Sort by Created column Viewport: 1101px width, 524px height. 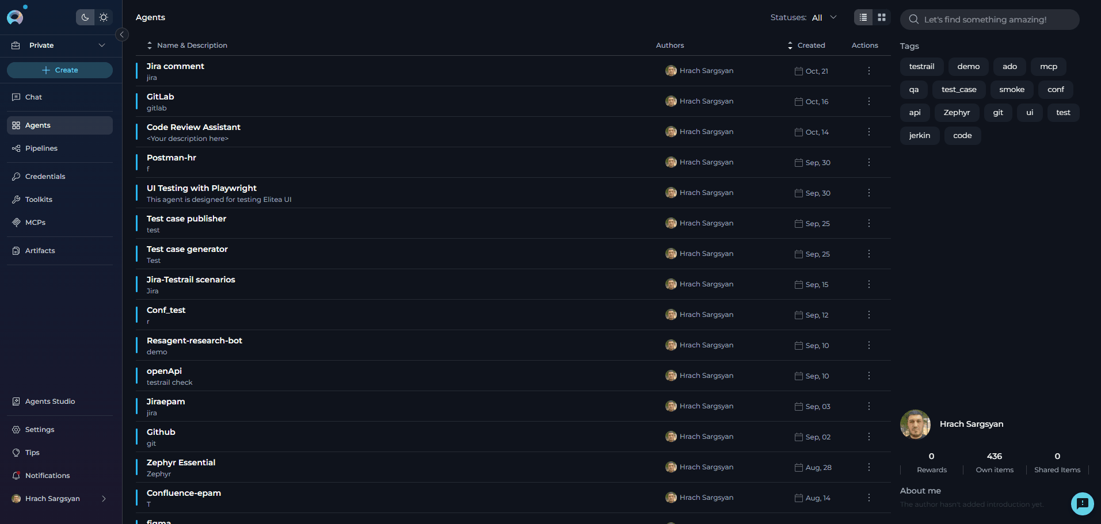click(806, 45)
